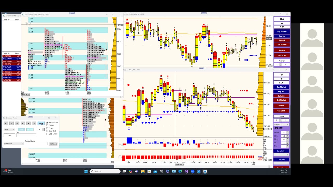
Task: Click the Long Exit button
Action: click(281, 159)
